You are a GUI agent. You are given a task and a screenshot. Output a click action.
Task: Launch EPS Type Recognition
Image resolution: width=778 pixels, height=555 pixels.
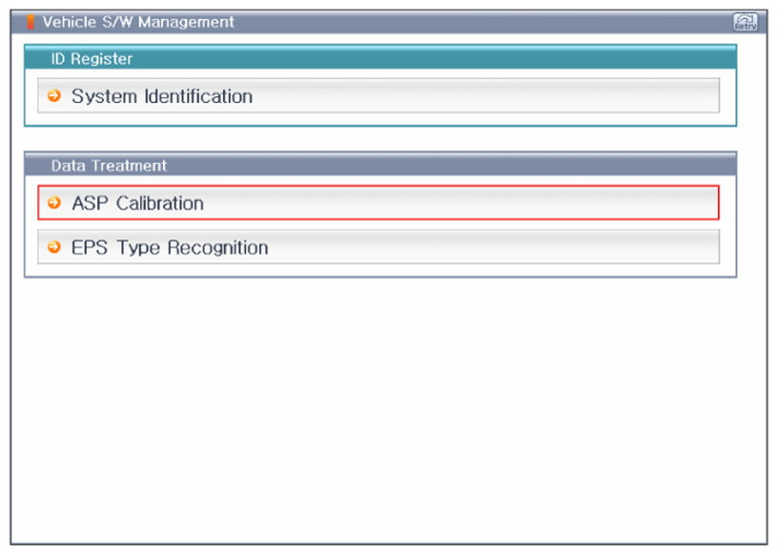(379, 247)
